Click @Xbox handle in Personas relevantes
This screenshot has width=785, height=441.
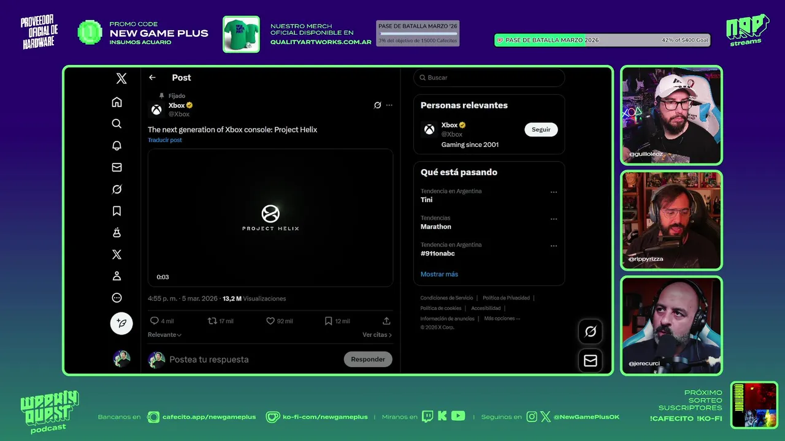[x=452, y=134]
